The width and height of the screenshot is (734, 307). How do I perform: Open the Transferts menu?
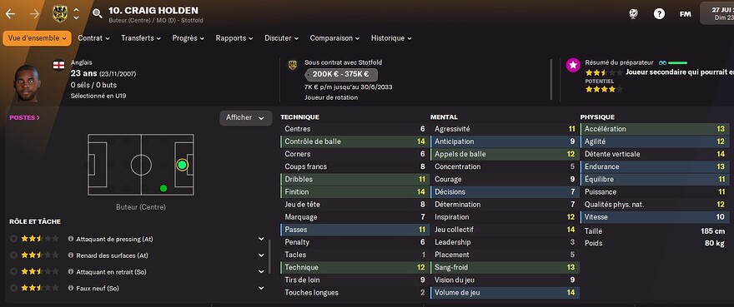[140, 38]
